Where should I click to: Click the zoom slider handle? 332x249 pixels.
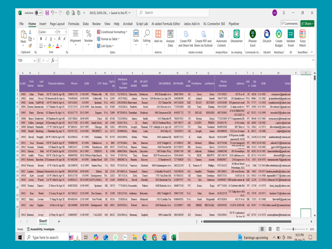click(x=293, y=229)
